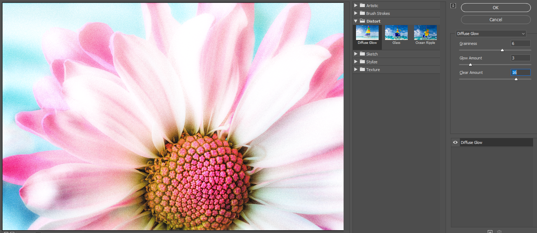Viewport: 537px width, 233px height.
Task: Confirm the filter with OK
Action: click(x=496, y=7)
